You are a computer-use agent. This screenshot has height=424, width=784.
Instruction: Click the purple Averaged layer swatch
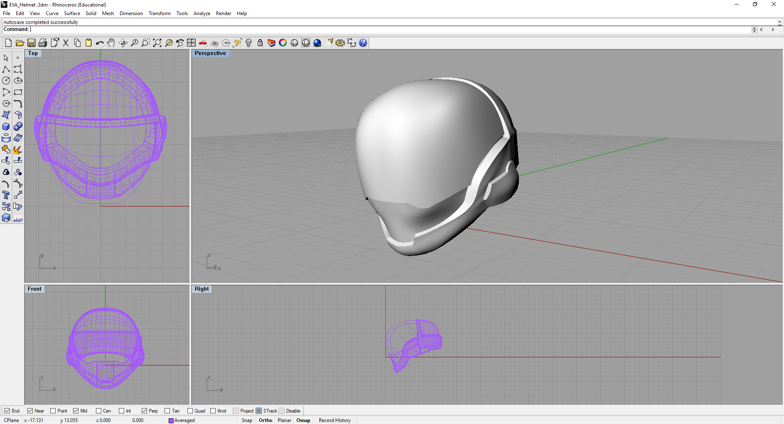pyautogui.click(x=171, y=421)
